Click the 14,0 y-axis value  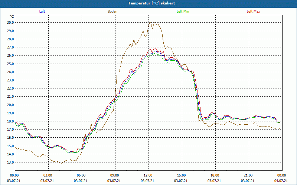(x=11, y=154)
